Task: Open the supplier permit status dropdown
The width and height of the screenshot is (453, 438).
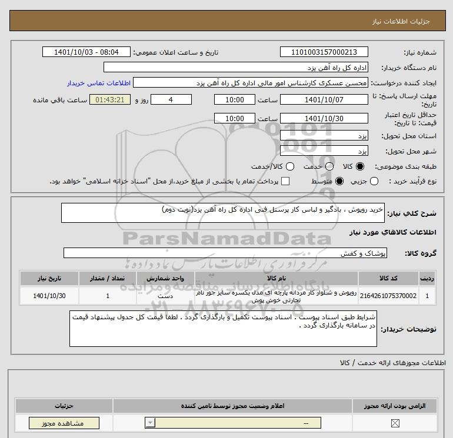Action: tap(232, 423)
